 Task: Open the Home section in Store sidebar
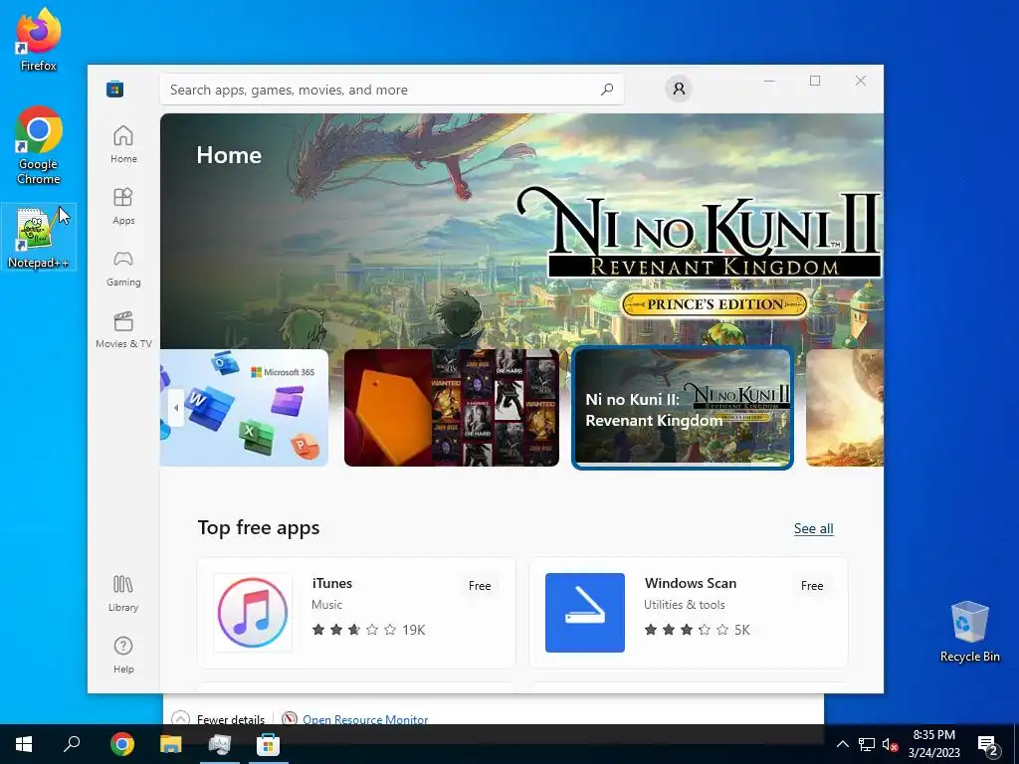123,144
